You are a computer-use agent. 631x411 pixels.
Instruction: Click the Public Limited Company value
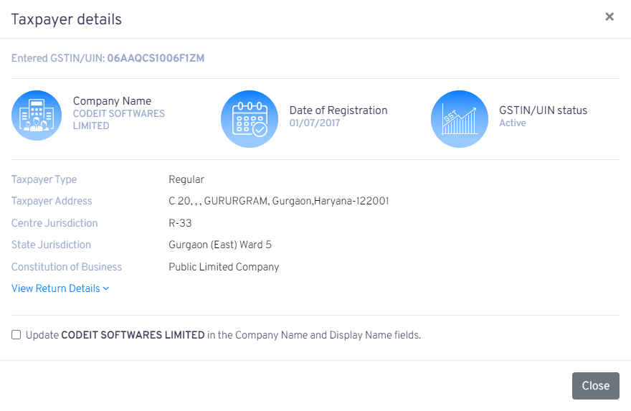[224, 267]
